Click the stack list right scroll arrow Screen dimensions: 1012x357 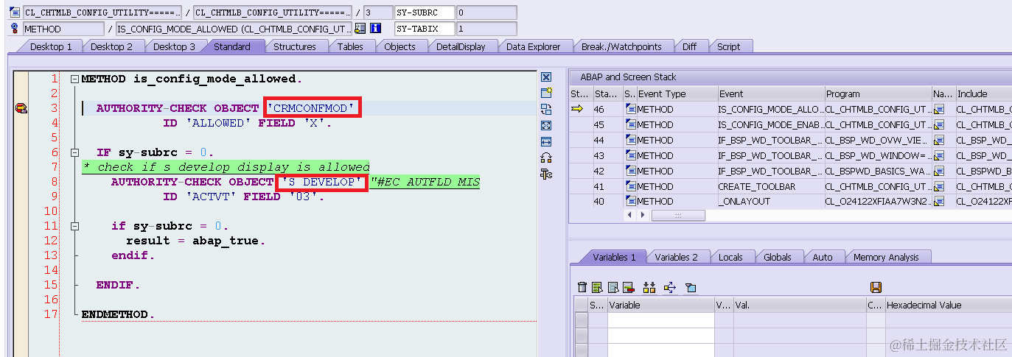tap(642, 215)
